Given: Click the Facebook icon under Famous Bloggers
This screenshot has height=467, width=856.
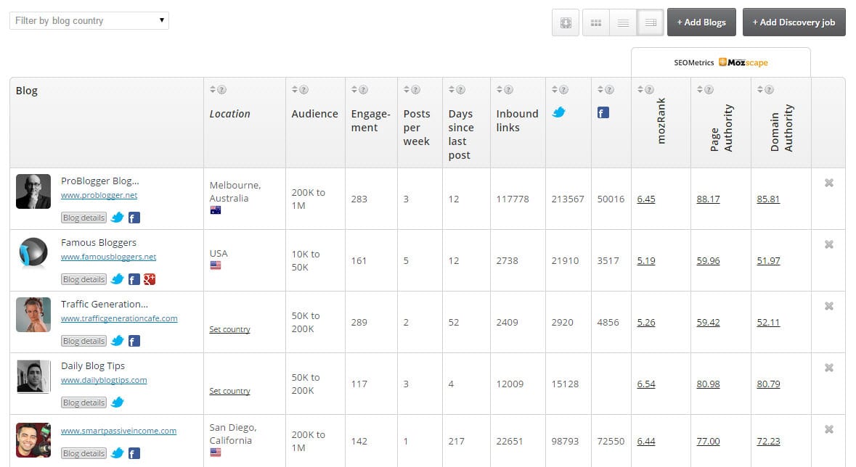Looking at the screenshot, I should 134,279.
